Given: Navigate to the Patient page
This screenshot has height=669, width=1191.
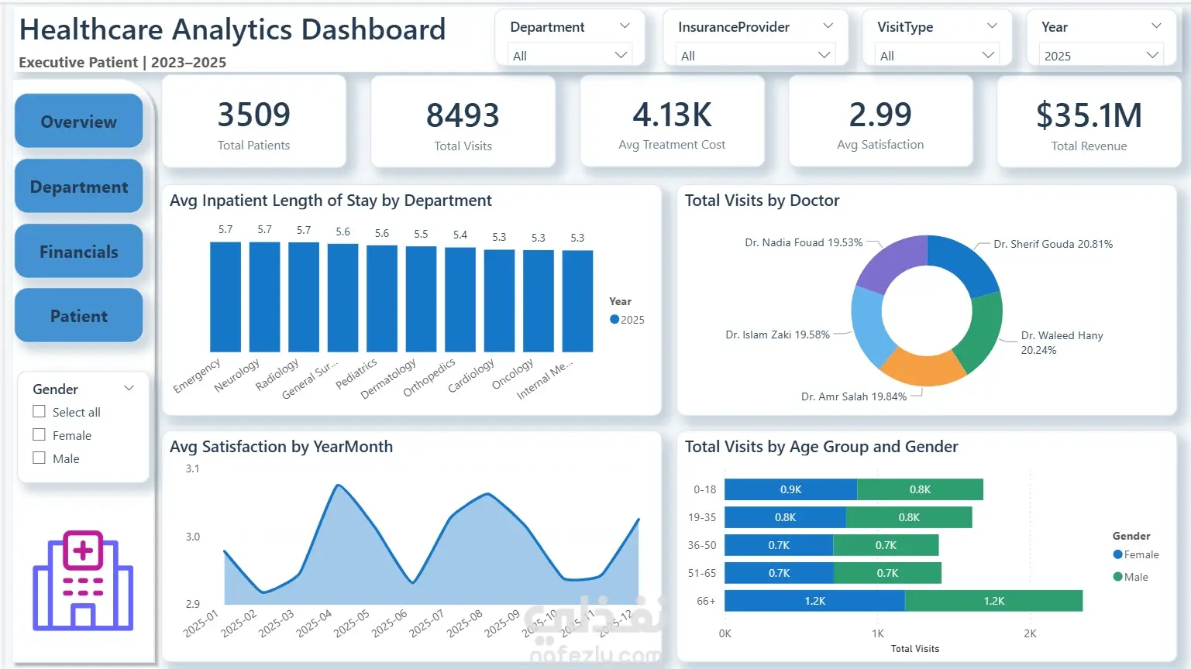Looking at the screenshot, I should click(x=79, y=315).
